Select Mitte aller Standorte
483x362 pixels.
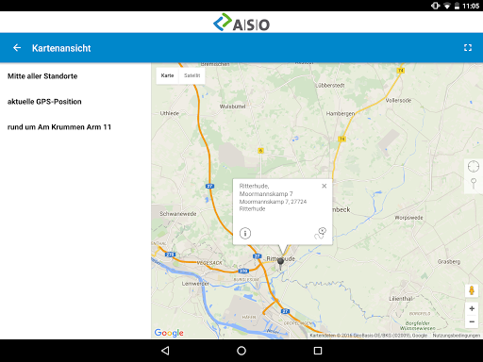pyautogui.click(x=42, y=76)
